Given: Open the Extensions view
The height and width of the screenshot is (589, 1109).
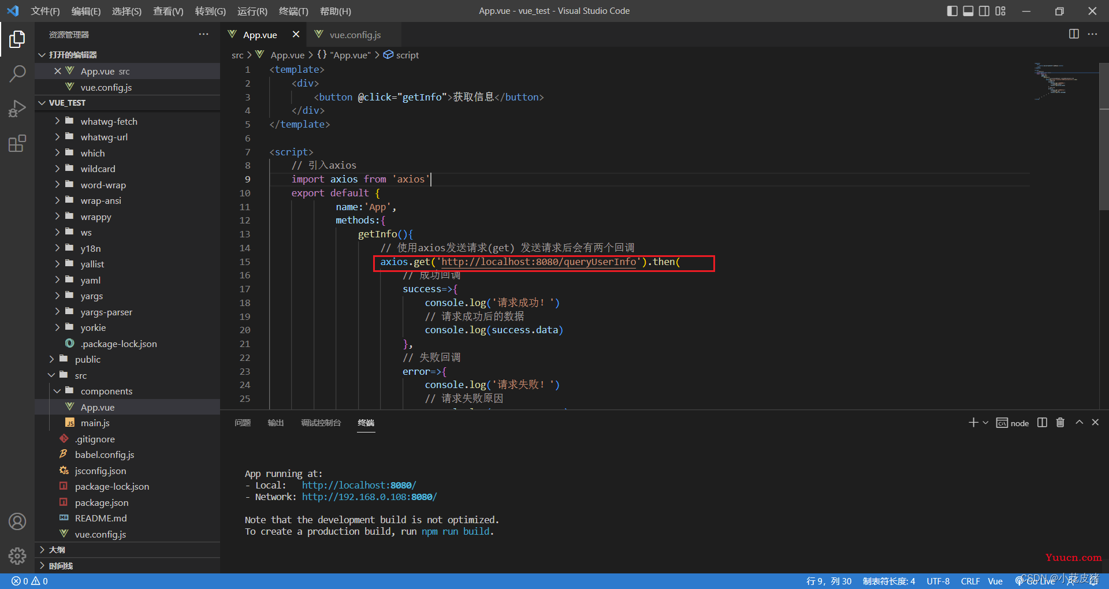Looking at the screenshot, I should click(x=17, y=143).
